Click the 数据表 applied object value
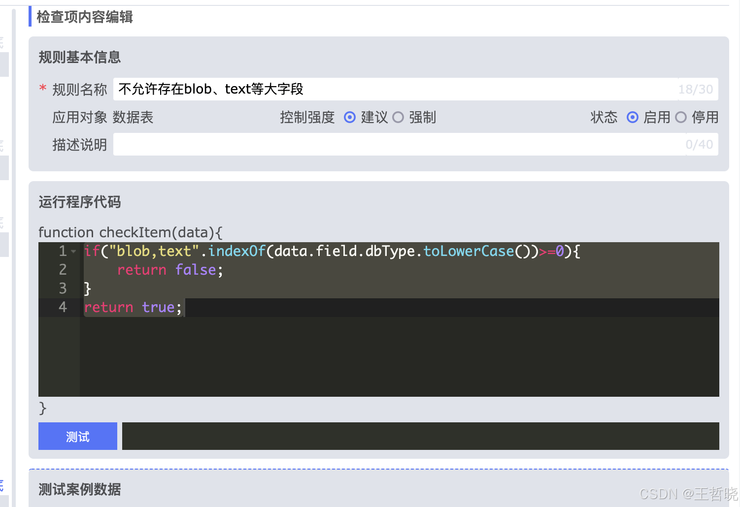This screenshot has height=507, width=740. coord(133,117)
